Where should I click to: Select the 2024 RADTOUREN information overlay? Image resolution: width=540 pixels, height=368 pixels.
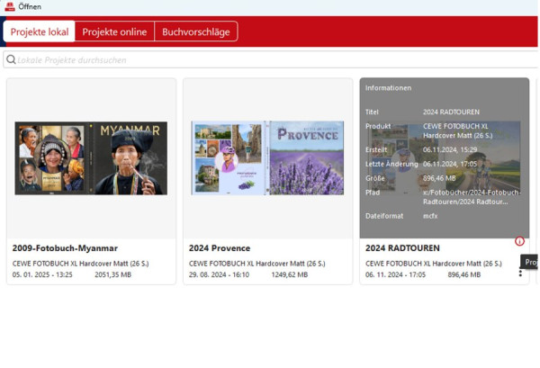(x=445, y=158)
